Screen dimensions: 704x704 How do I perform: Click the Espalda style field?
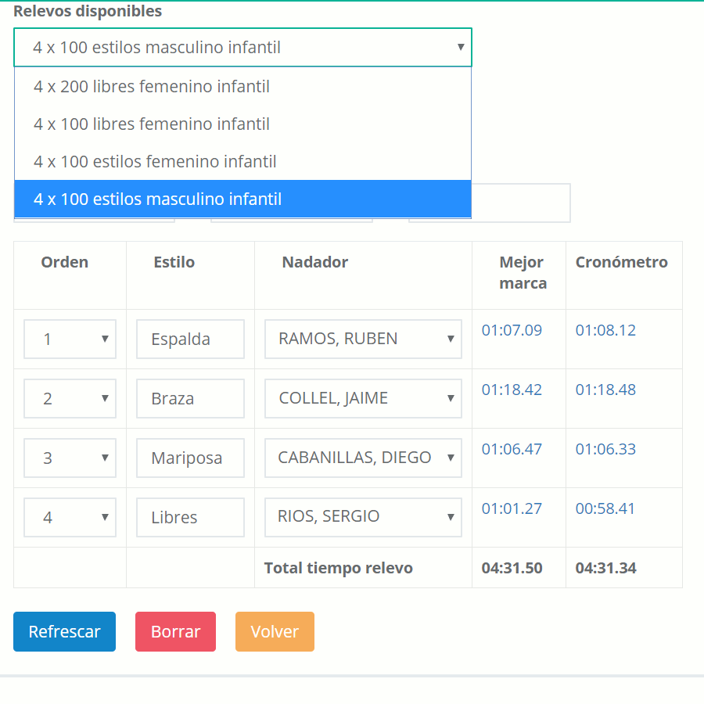tap(190, 339)
